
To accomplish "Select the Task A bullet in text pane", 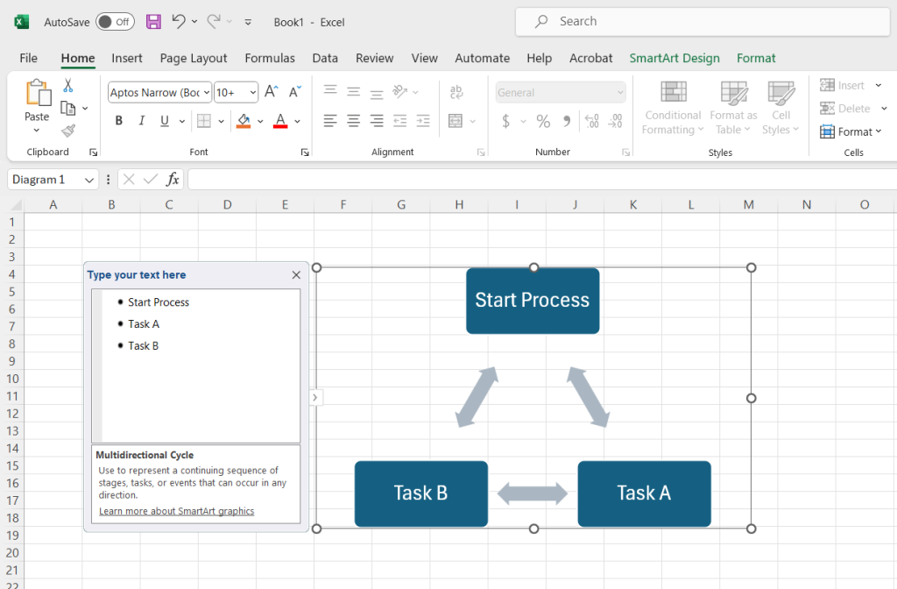I will click(x=144, y=323).
